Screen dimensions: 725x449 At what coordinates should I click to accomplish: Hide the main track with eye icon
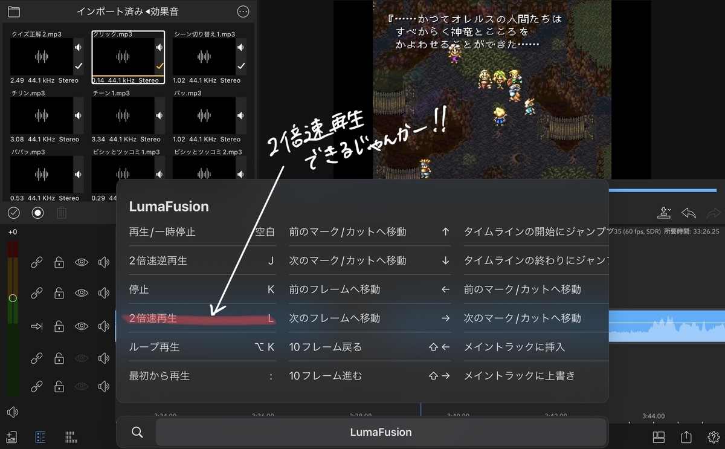(81, 326)
